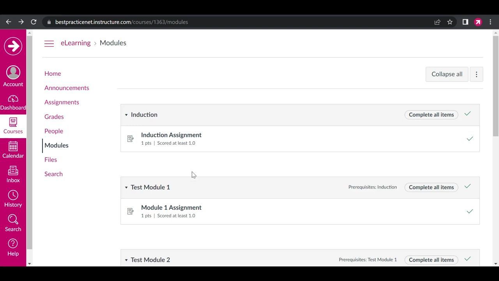Click the Induction Assignment completed checkmark
The image size is (499, 281).
click(x=470, y=139)
